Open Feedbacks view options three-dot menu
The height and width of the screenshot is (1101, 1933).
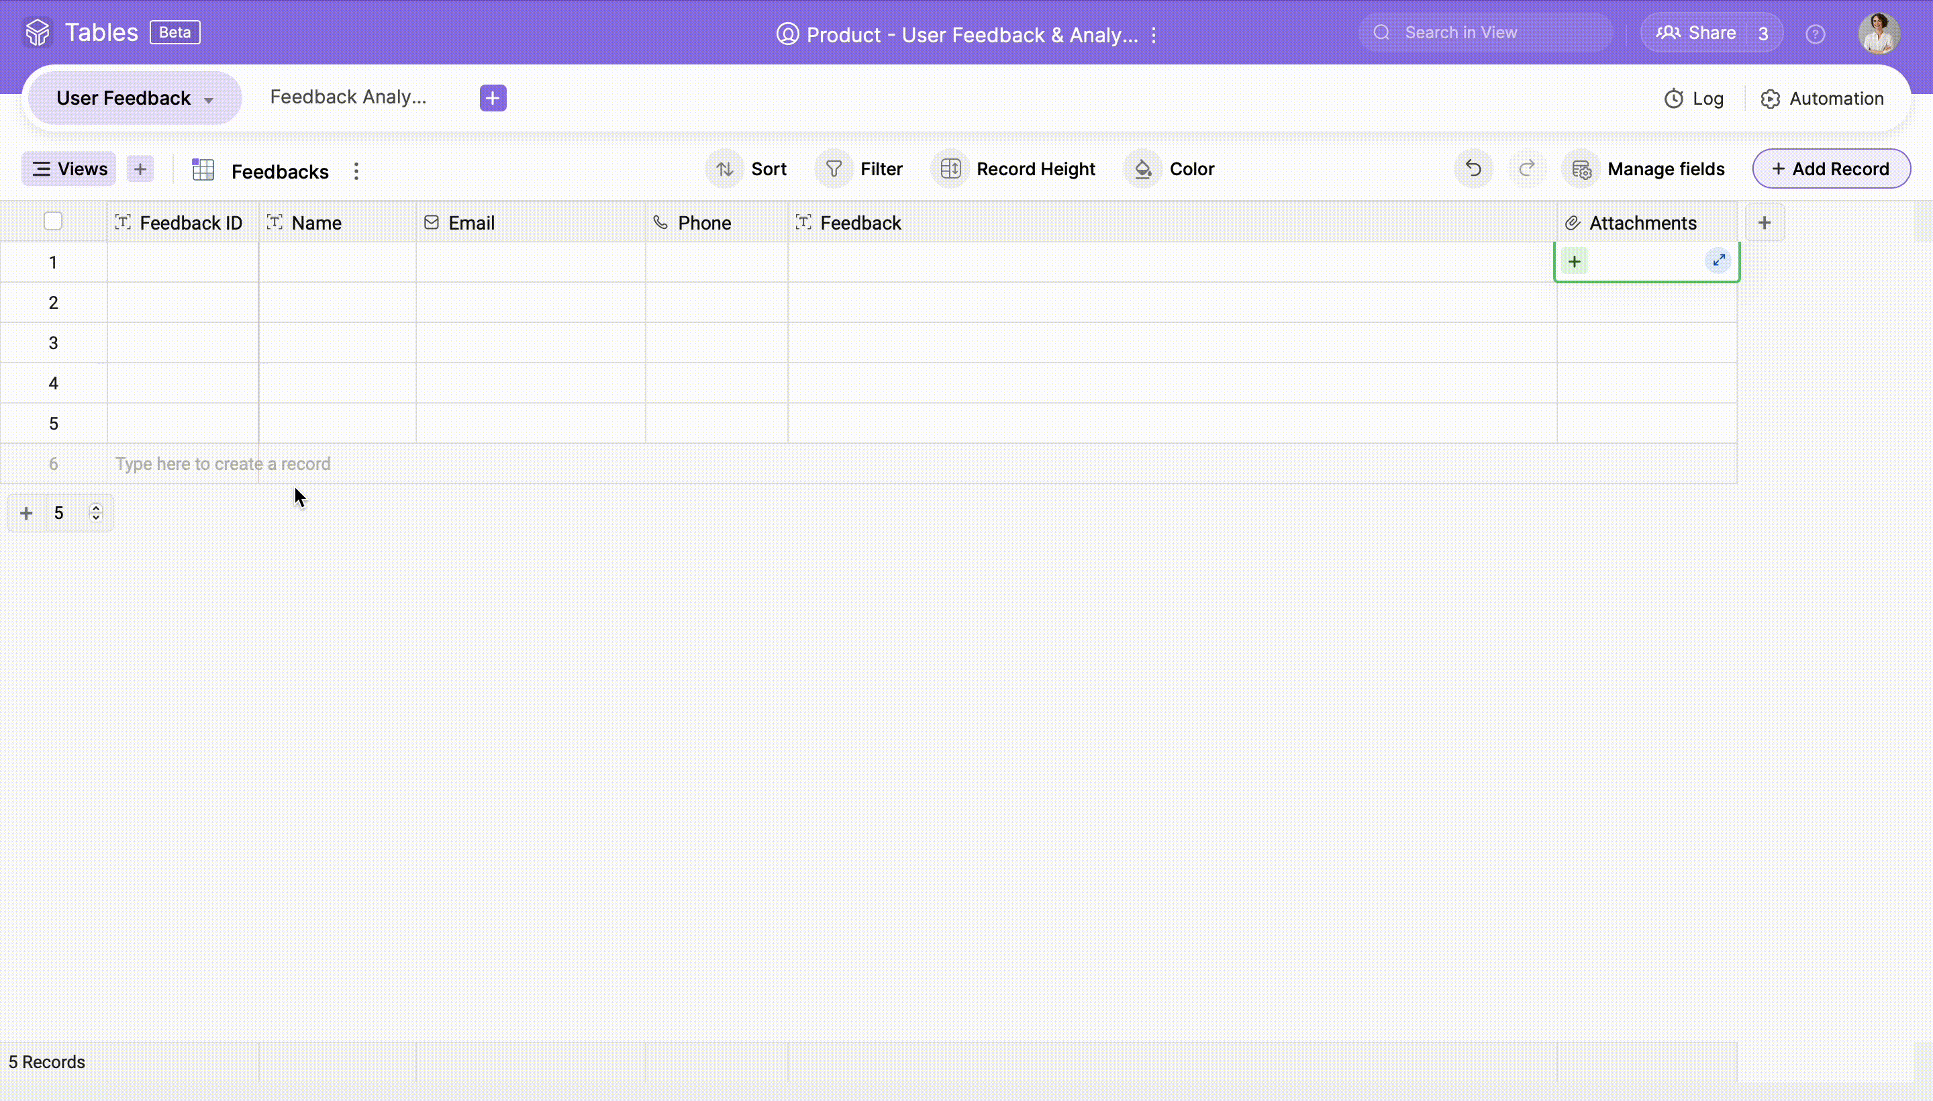click(x=356, y=171)
